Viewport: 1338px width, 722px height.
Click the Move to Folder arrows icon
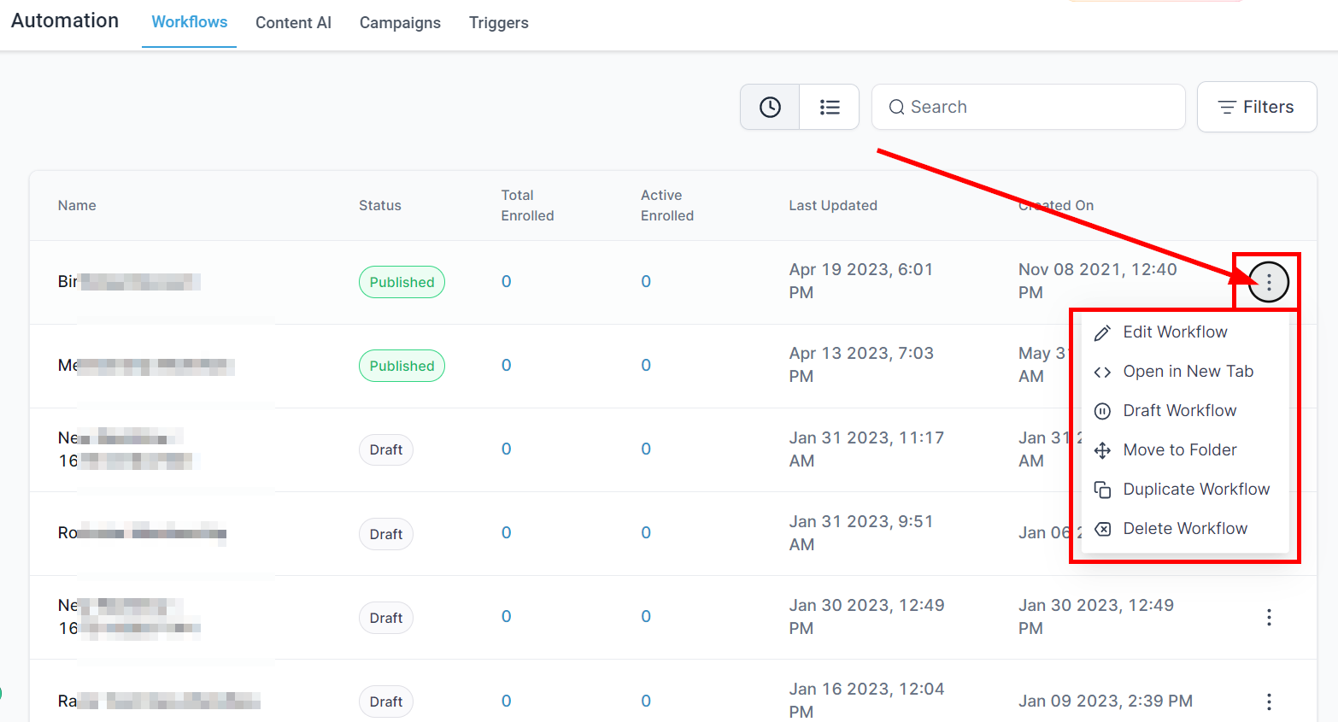pyautogui.click(x=1103, y=450)
